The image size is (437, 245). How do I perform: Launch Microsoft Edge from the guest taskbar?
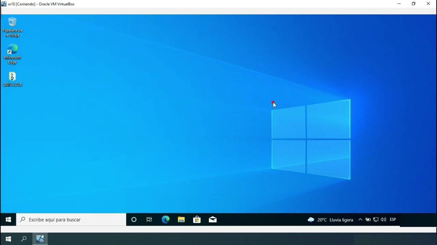point(166,219)
